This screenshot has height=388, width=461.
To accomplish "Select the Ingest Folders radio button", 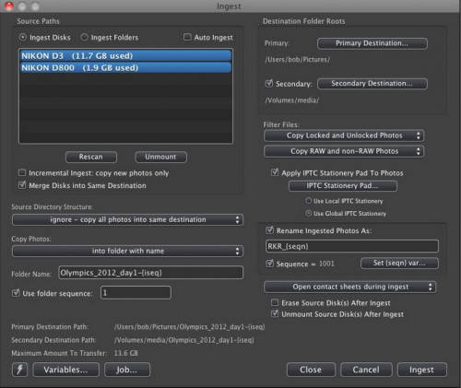I will pos(84,37).
